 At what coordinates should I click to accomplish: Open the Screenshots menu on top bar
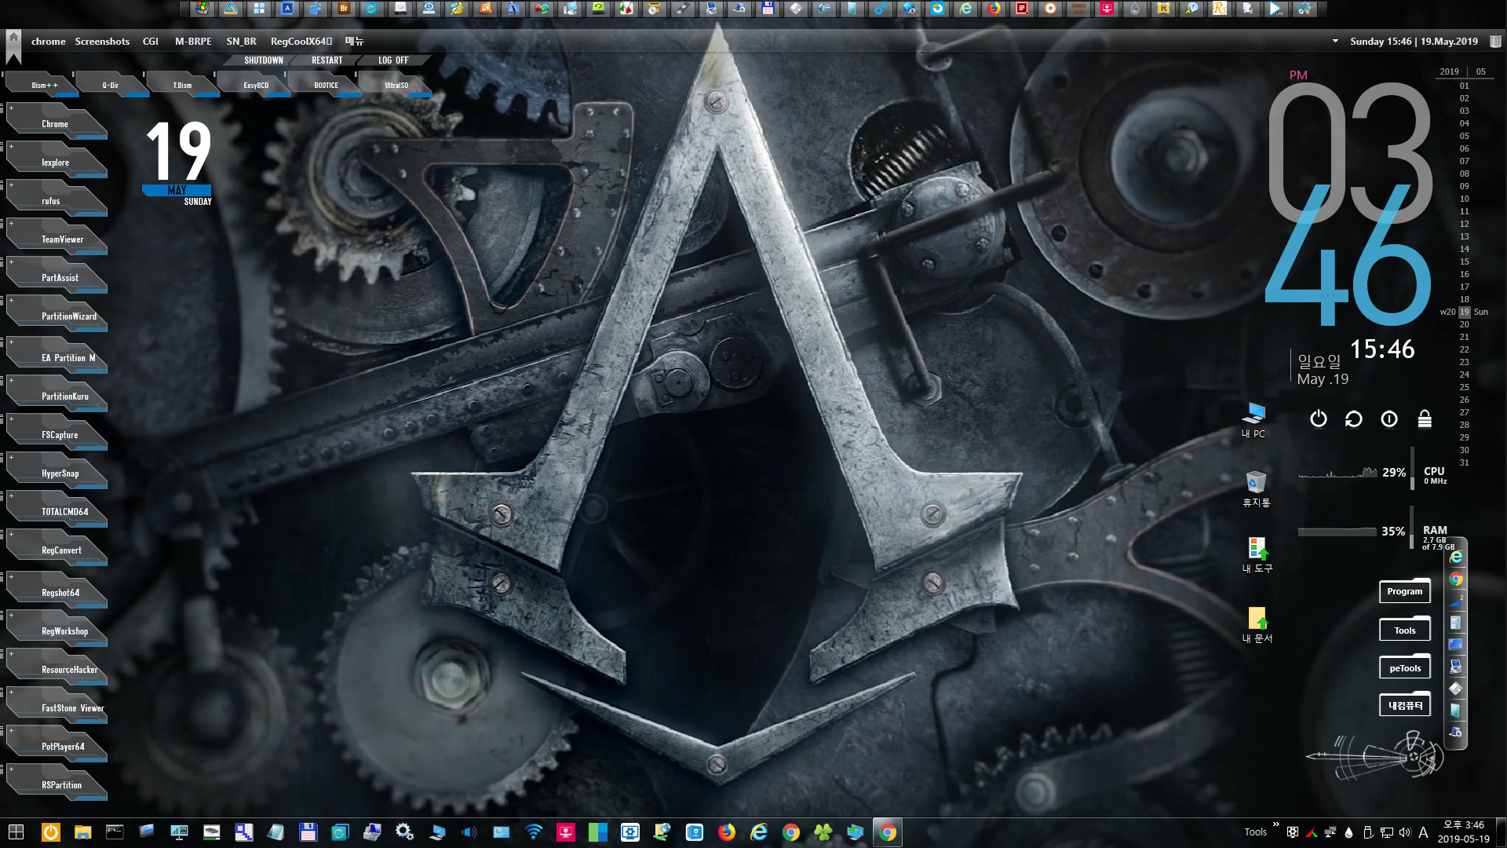(102, 41)
